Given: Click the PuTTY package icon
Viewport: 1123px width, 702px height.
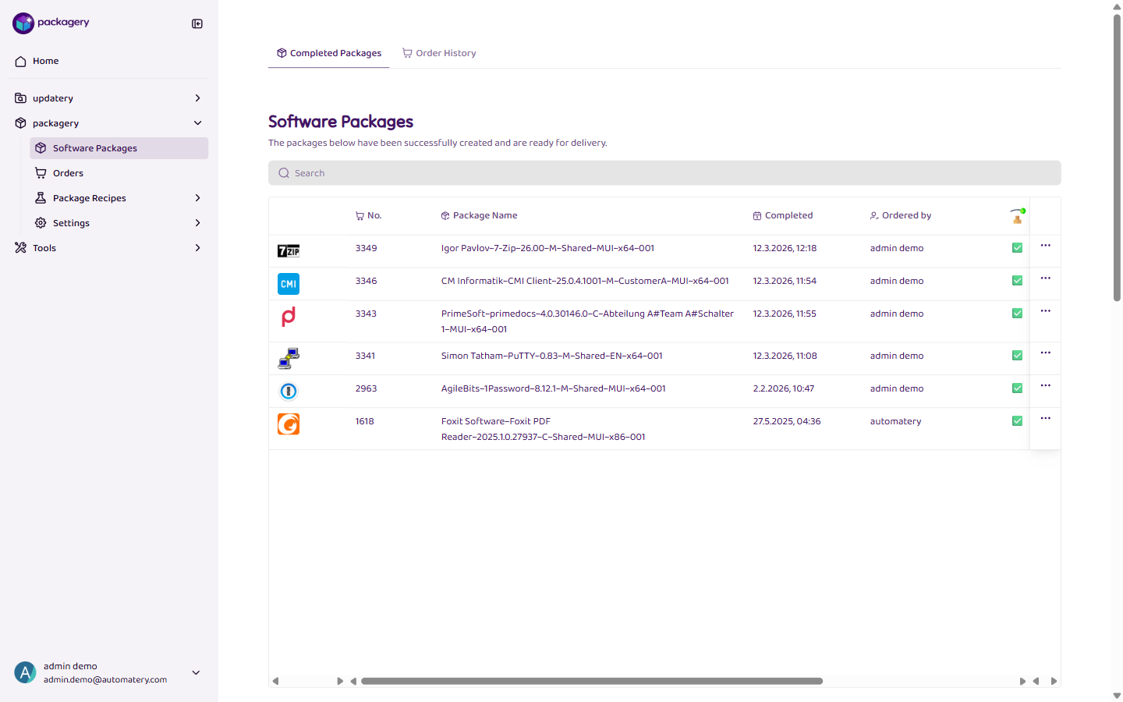Looking at the screenshot, I should tap(288, 358).
